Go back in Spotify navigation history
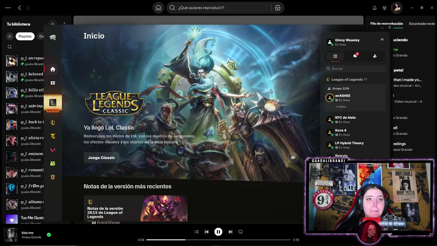This screenshot has height=246, width=437. click(x=19, y=8)
